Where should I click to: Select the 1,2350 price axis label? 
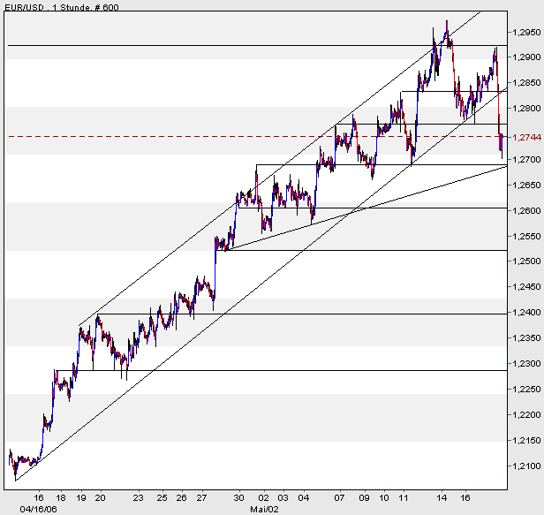coord(526,337)
